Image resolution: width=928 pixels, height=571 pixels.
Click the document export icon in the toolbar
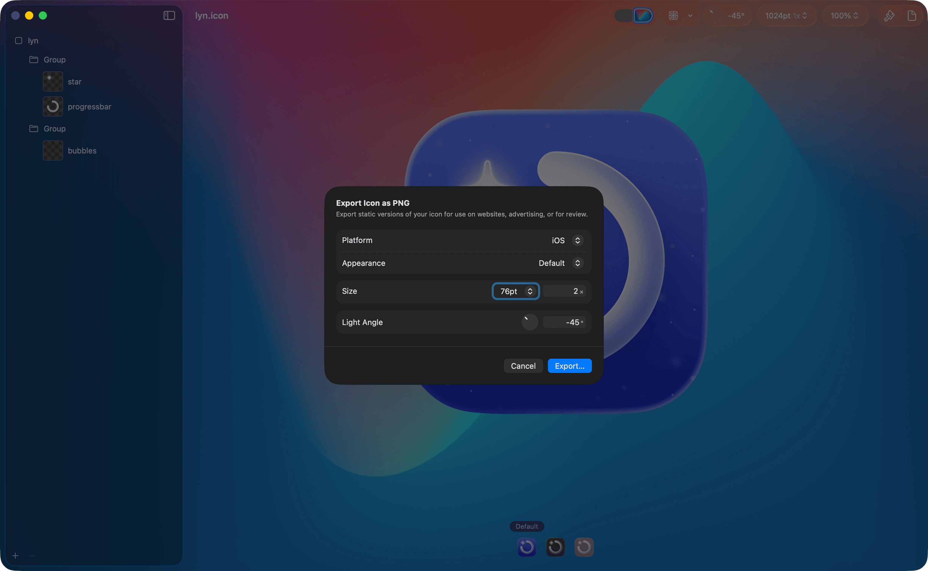[913, 15]
